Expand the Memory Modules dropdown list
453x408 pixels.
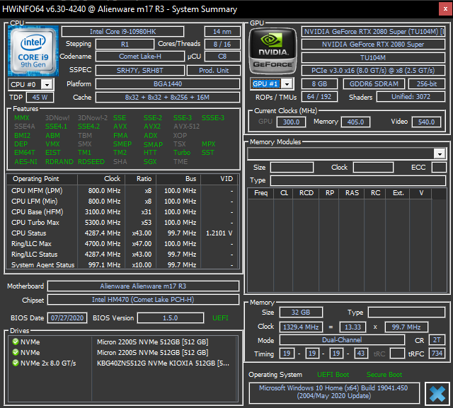(439, 153)
